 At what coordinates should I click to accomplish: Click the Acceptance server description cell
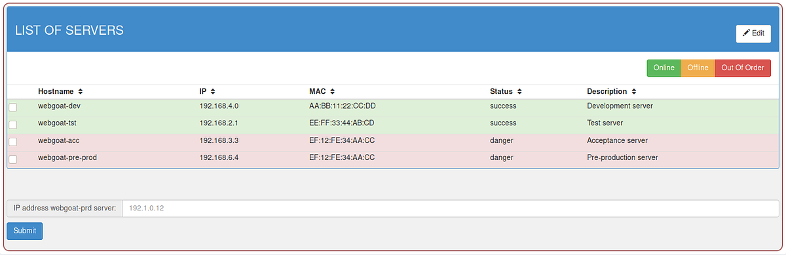coord(617,140)
